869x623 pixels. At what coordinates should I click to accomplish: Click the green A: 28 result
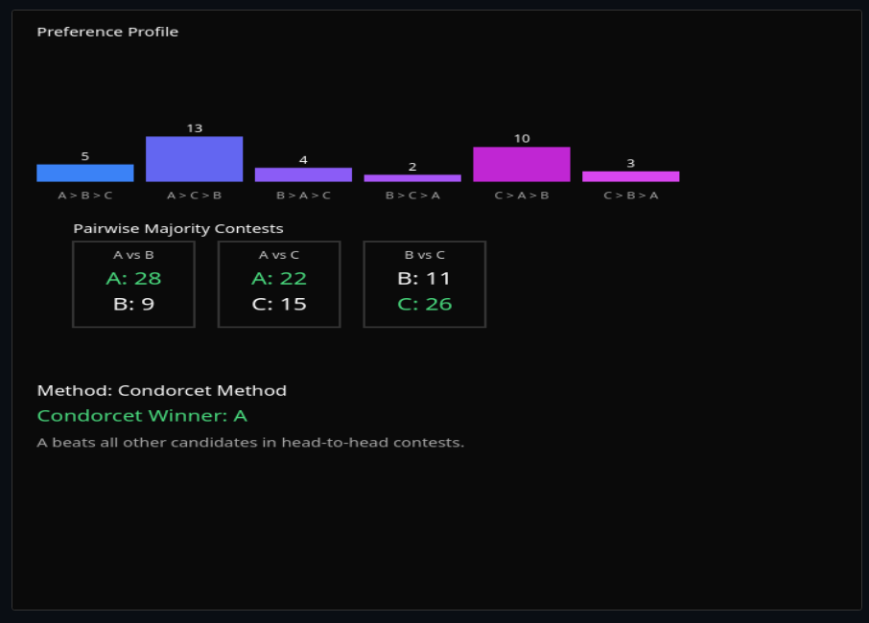tap(133, 279)
